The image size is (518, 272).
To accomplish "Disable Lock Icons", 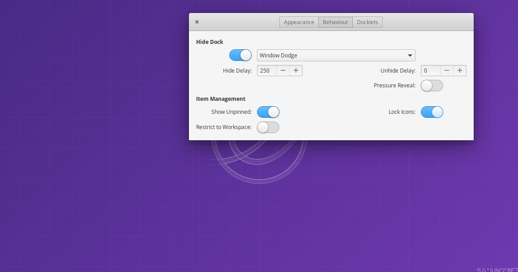I will tap(432, 112).
